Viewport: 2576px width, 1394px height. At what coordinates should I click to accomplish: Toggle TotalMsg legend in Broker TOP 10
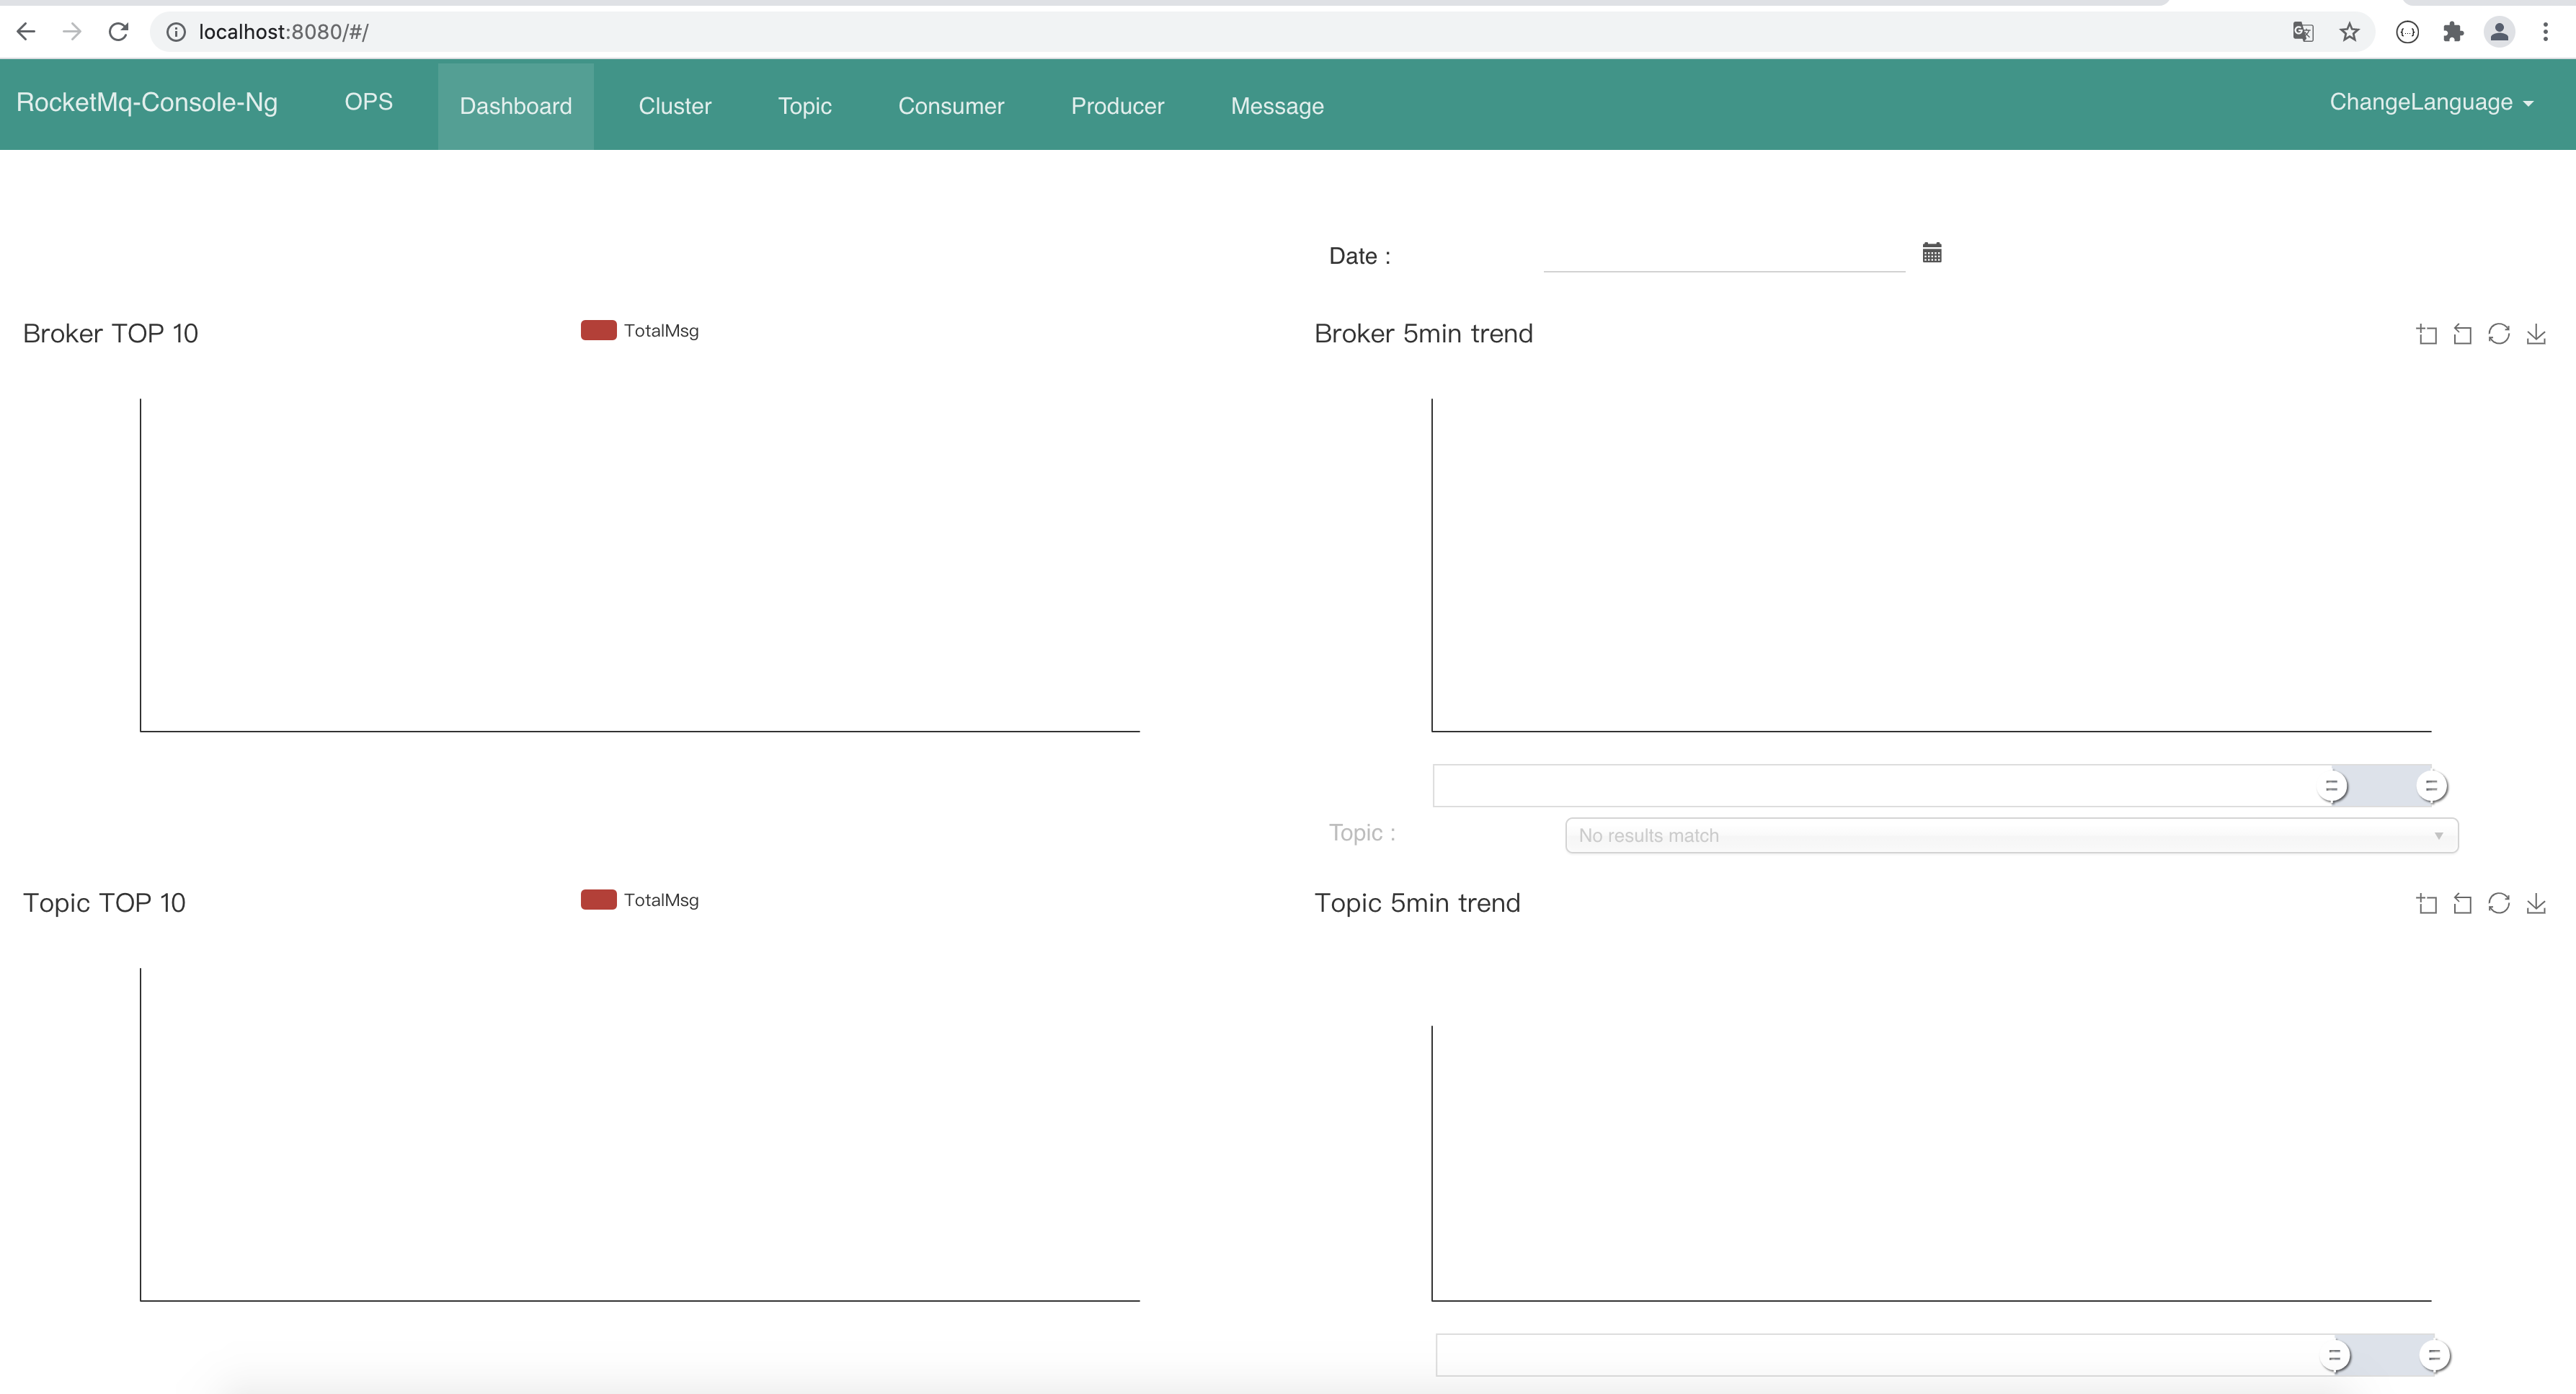pos(640,331)
